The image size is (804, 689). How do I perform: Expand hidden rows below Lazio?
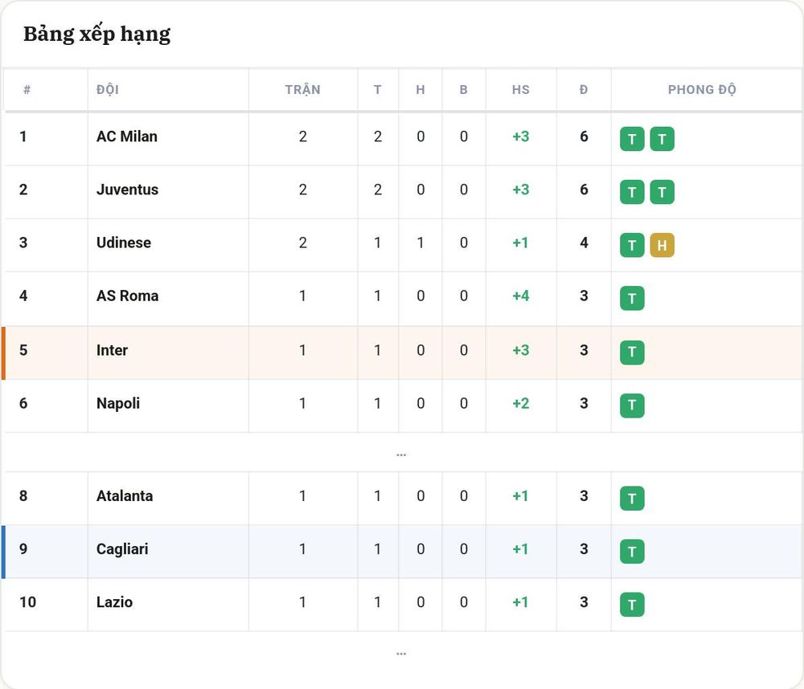coord(401,653)
